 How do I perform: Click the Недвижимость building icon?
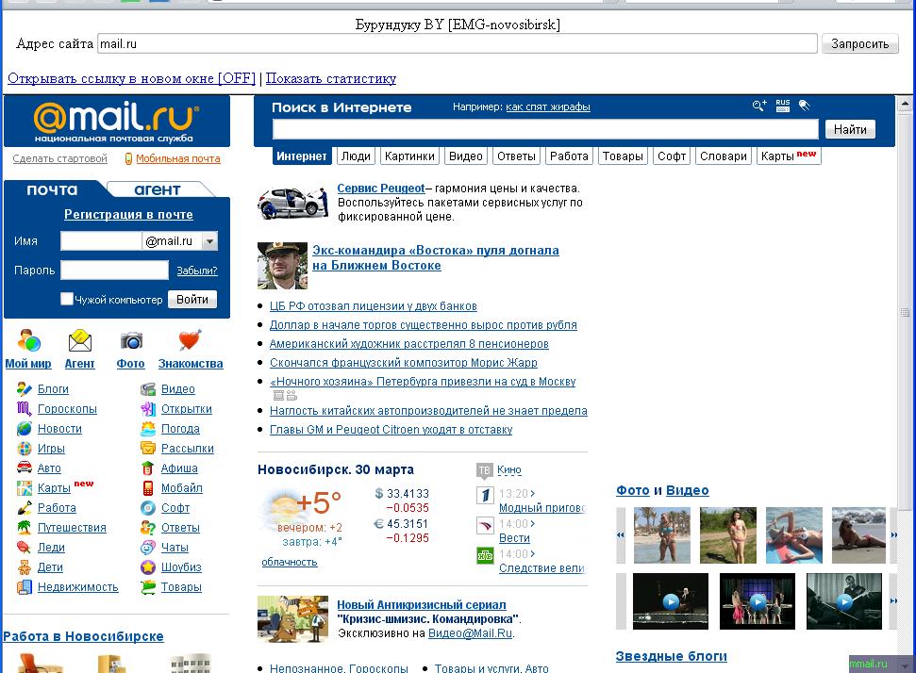click(x=24, y=587)
